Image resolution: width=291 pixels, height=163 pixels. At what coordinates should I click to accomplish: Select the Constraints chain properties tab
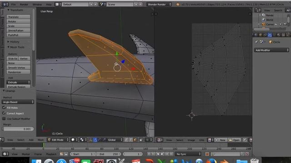[265, 35]
